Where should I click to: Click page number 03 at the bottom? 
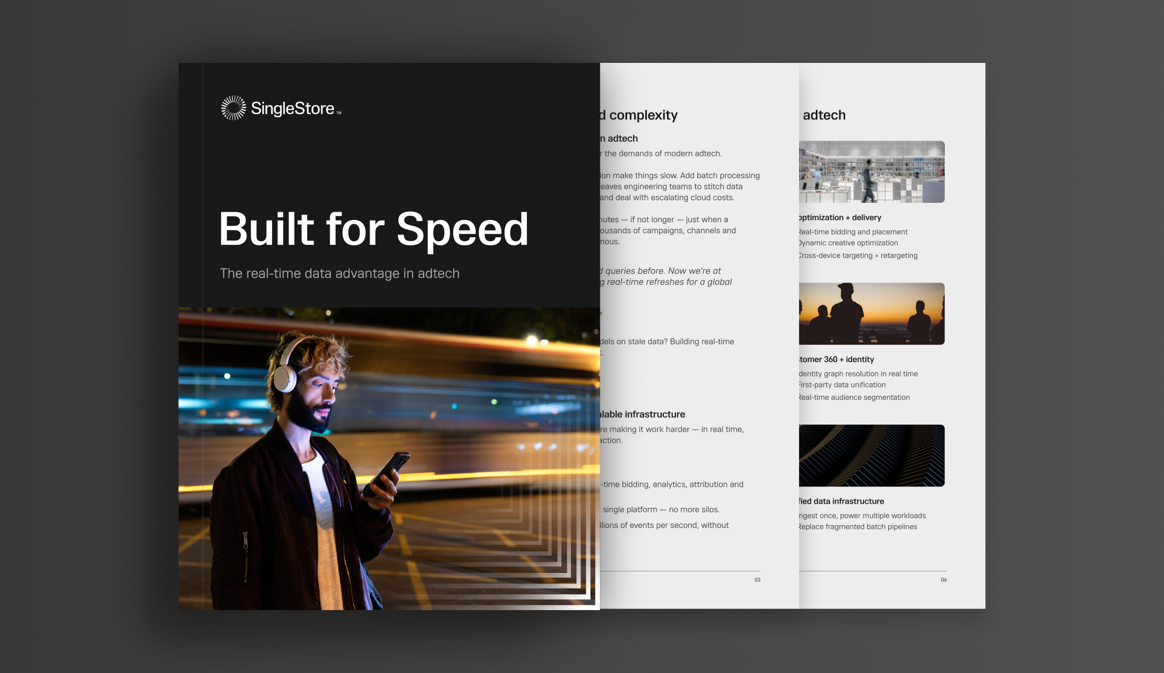(x=757, y=579)
